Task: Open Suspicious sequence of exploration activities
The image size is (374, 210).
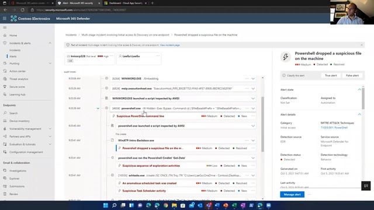Action: (x=151, y=166)
